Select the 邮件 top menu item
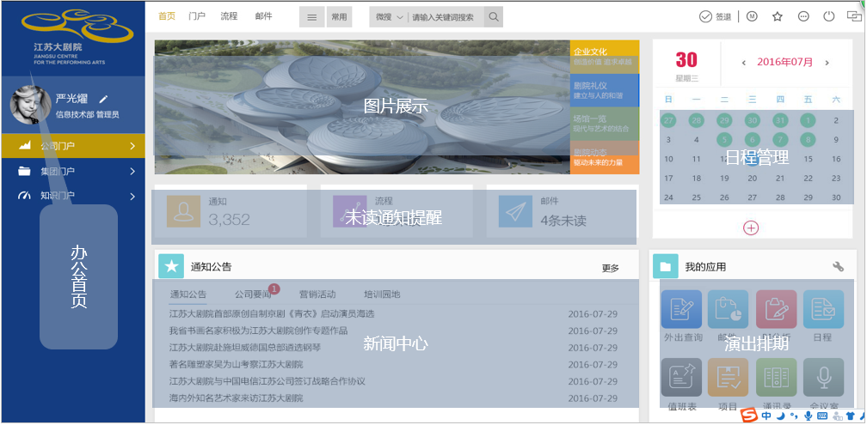Screen dimensions: 867x425 click(x=264, y=16)
